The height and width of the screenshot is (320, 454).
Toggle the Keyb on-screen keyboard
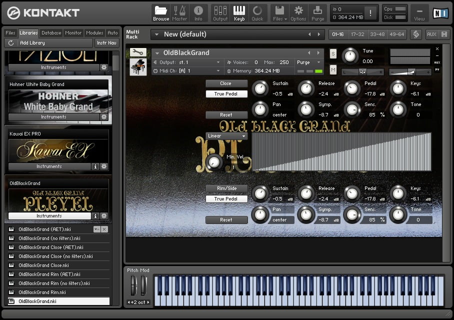[x=239, y=13]
